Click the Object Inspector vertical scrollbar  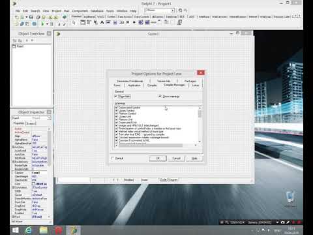pos(49,148)
